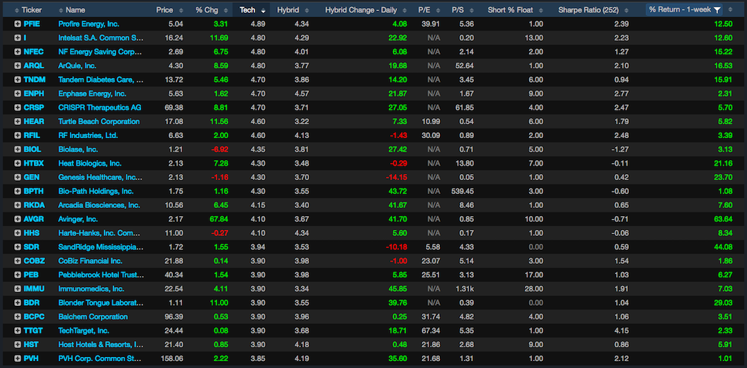
Task: Click GEN hybrid change -14.15
Action: 396,177
